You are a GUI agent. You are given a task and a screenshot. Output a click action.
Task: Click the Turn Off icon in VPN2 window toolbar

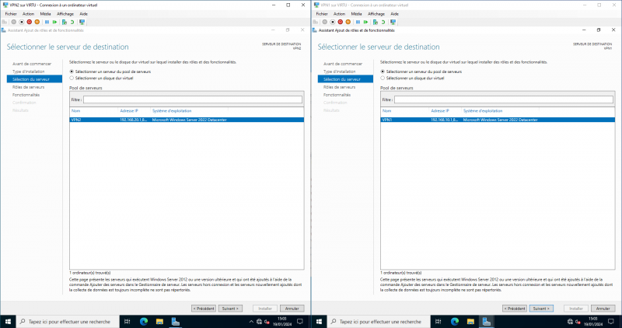click(x=22, y=23)
